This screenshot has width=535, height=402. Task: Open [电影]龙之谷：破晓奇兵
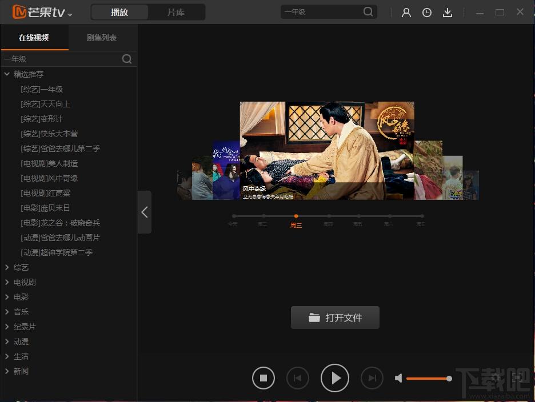[61, 223]
